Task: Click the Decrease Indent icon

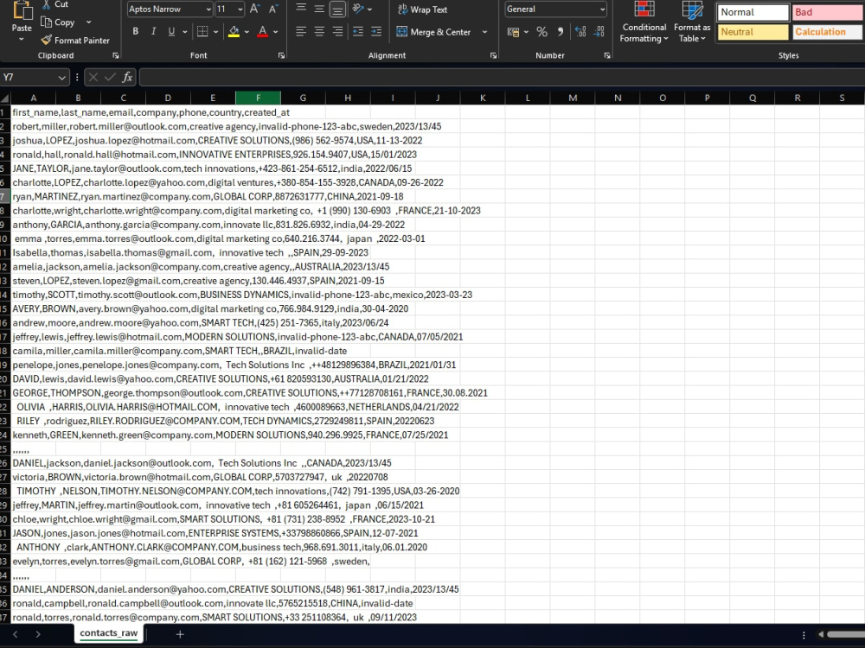Action: (358, 31)
